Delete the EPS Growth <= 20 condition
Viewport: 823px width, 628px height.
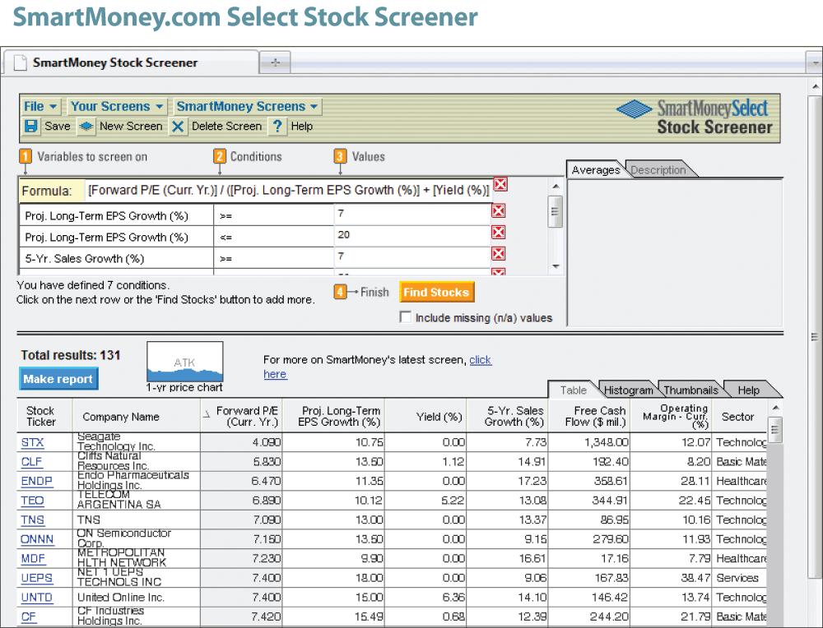[x=498, y=233]
